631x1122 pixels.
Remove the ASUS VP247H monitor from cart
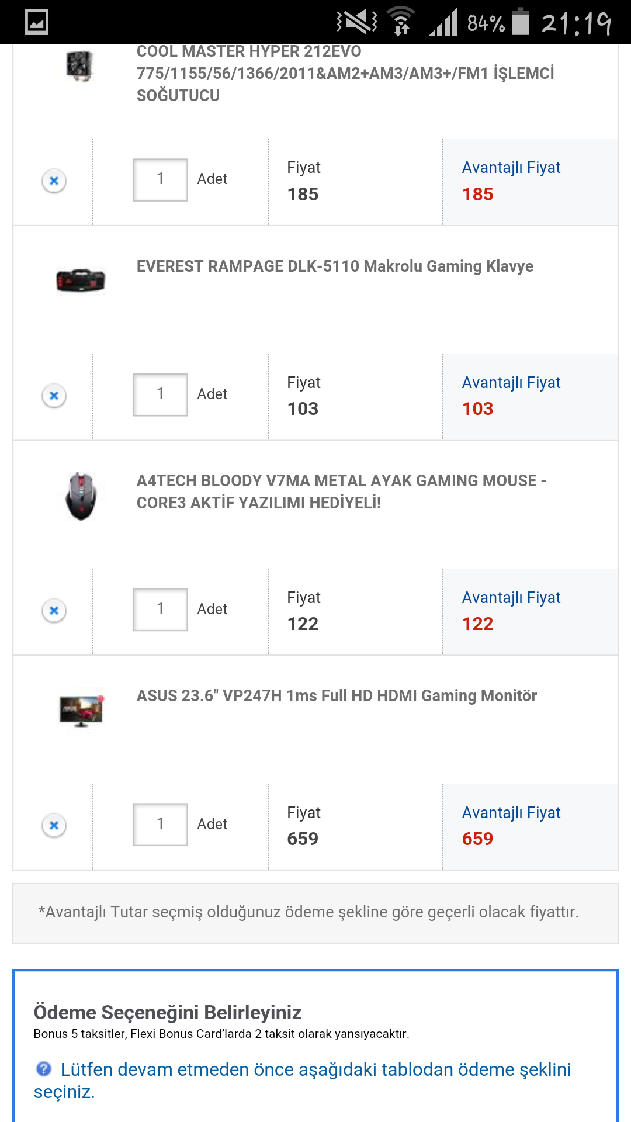pos(54,826)
